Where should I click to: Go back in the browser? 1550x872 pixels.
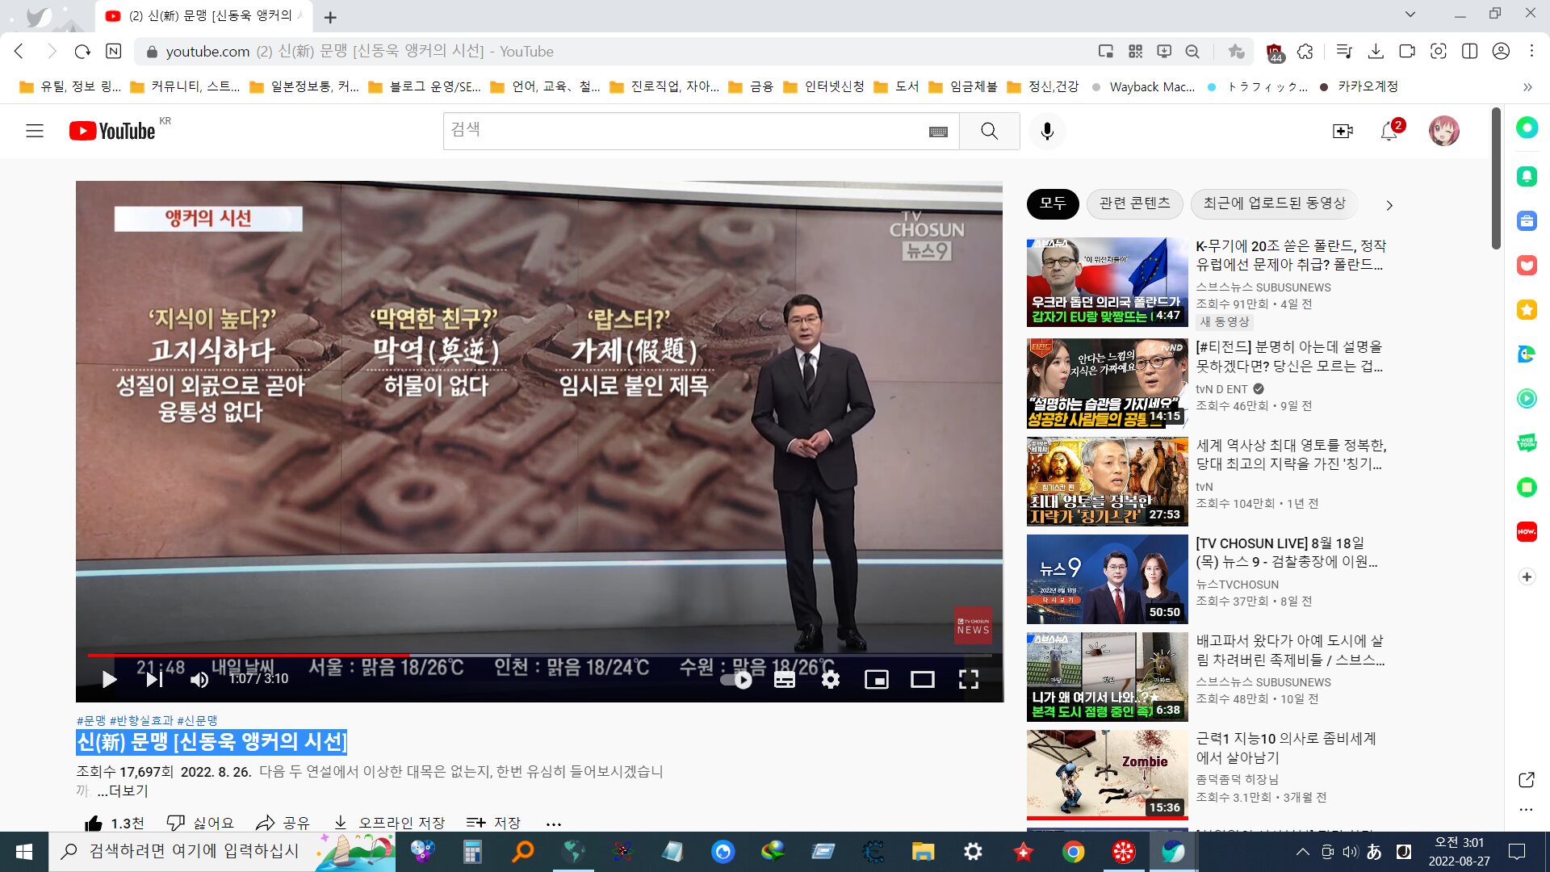[x=19, y=51]
